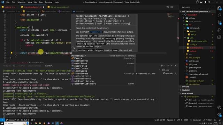Click the notifications bell in status bar
Viewport: 223px width, 125px height.
[x=220, y=120]
